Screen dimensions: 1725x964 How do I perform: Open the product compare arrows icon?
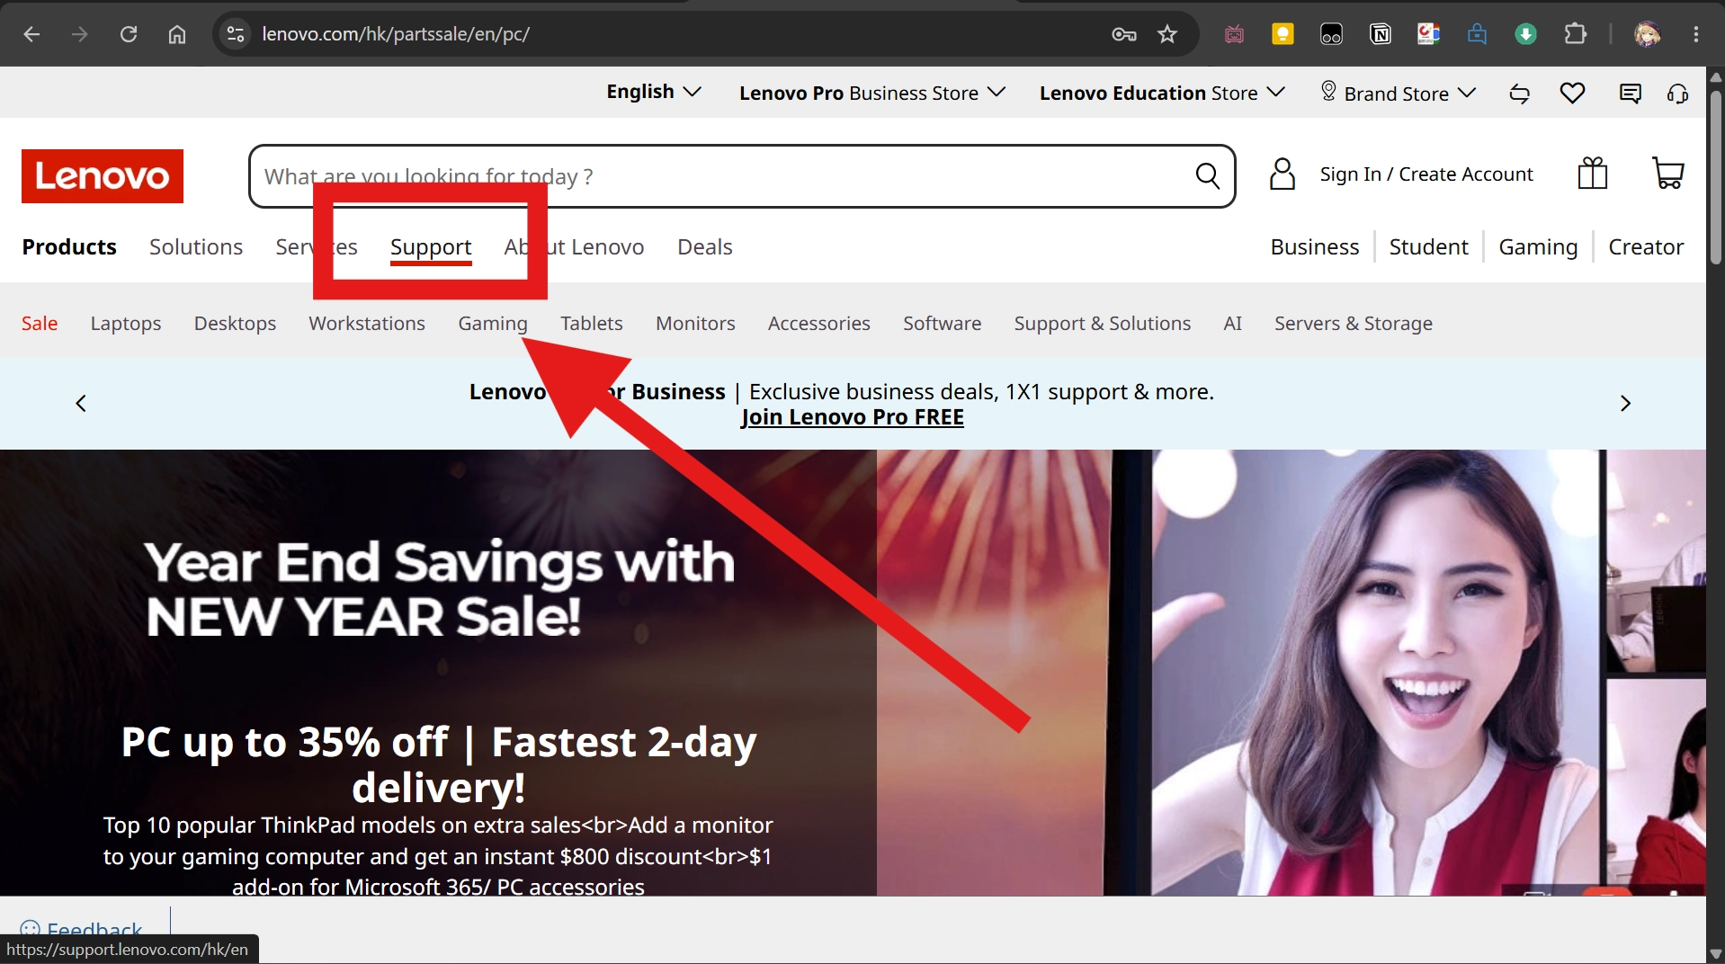click(1519, 94)
